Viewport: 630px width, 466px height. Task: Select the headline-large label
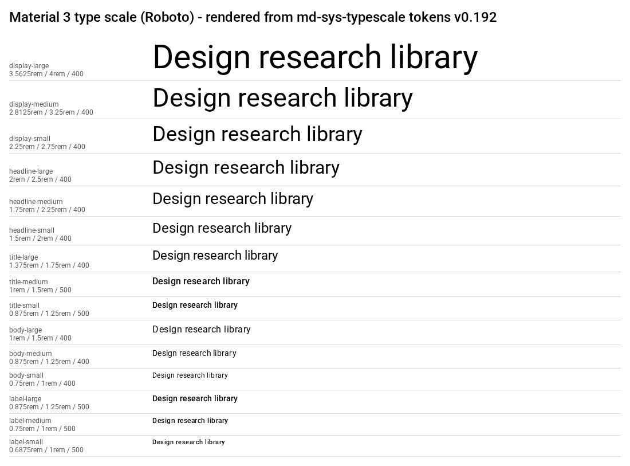pos(31,171)
